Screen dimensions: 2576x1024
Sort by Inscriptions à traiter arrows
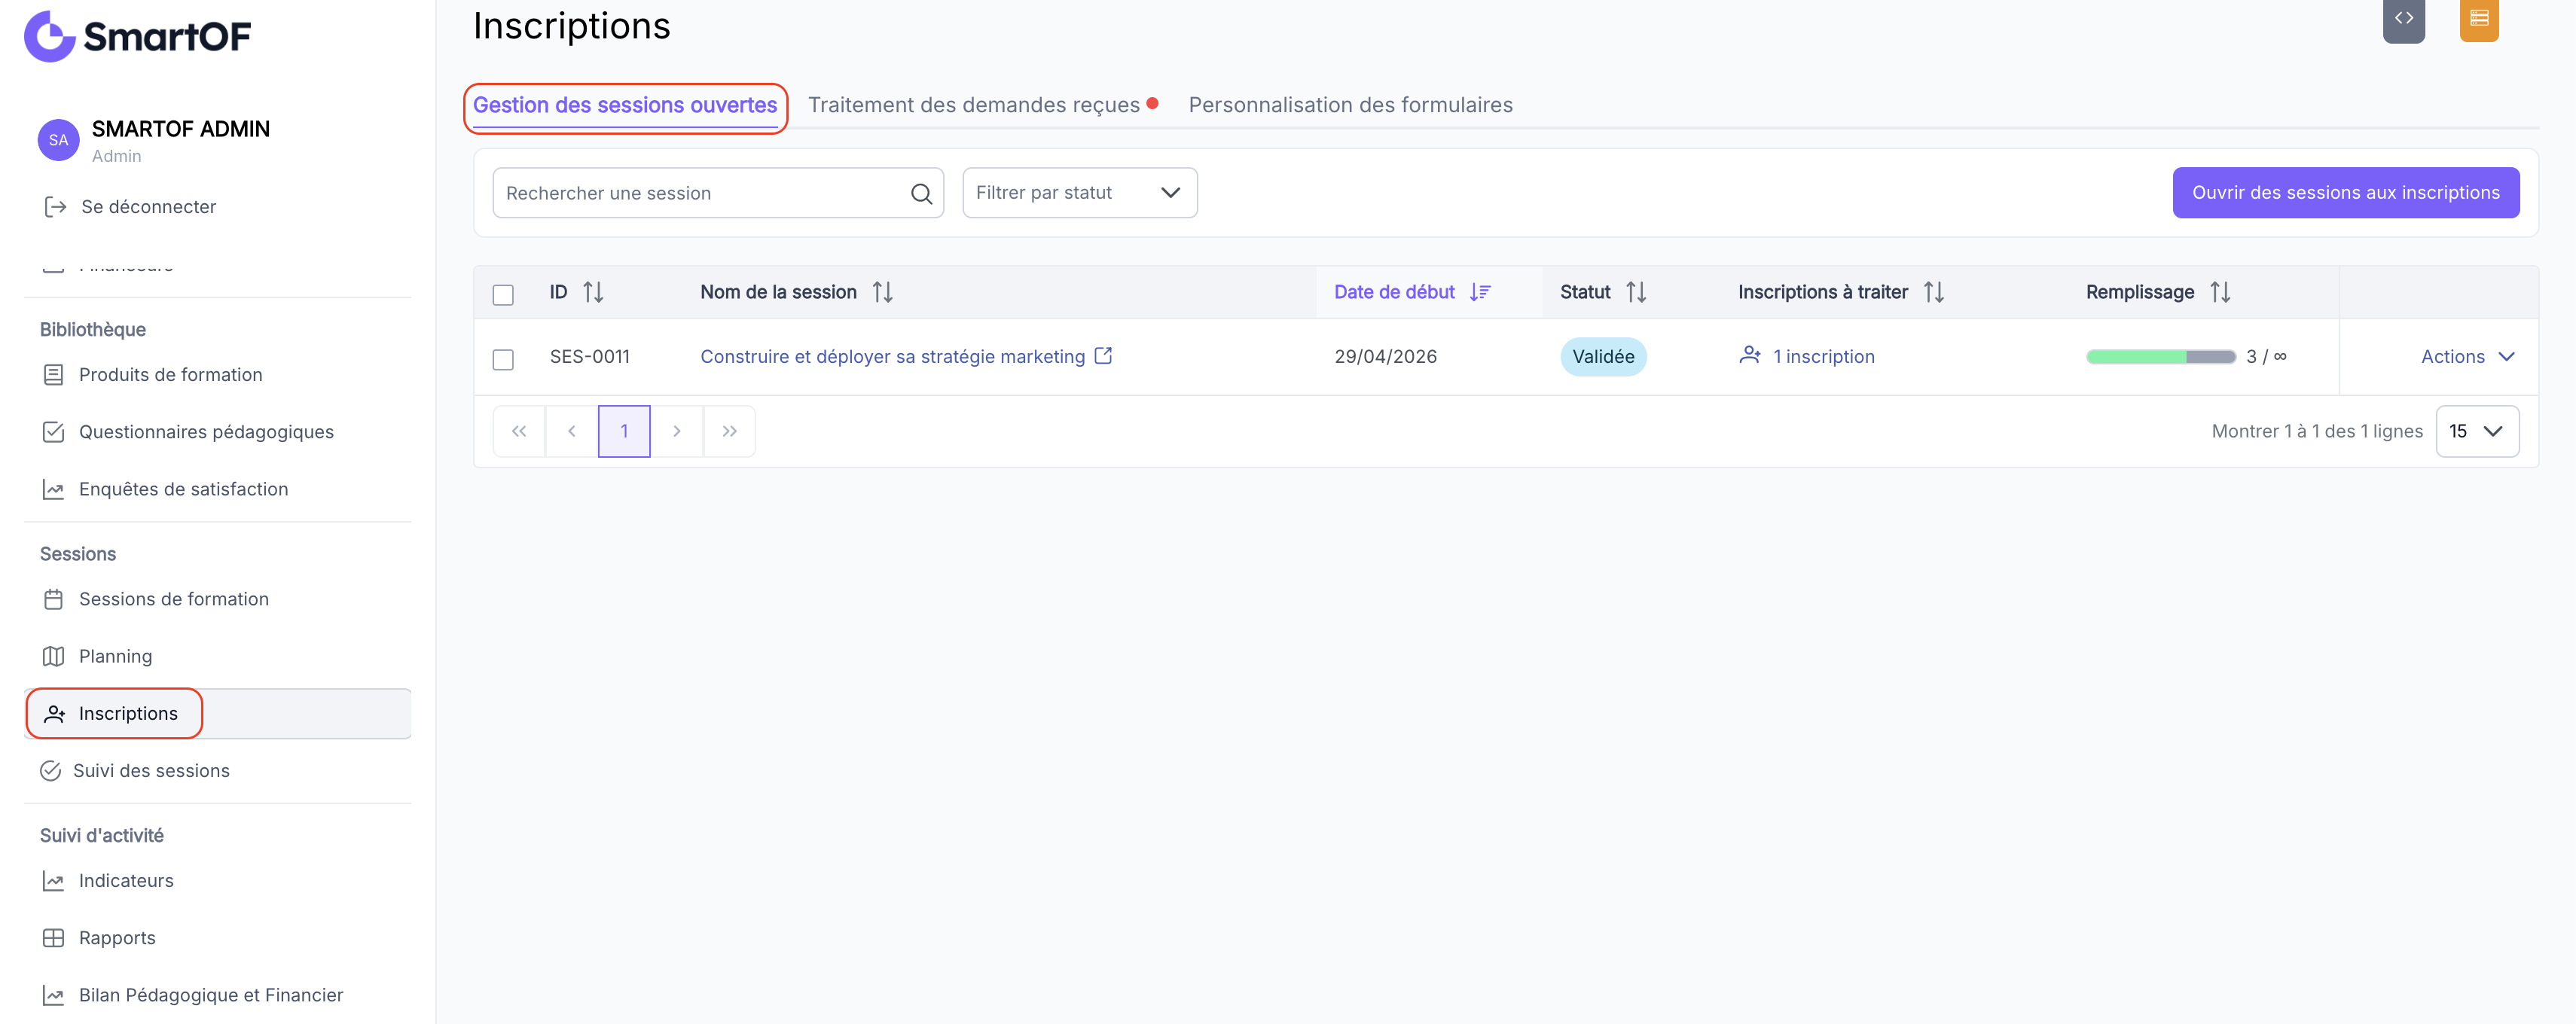pos(1934,292)
